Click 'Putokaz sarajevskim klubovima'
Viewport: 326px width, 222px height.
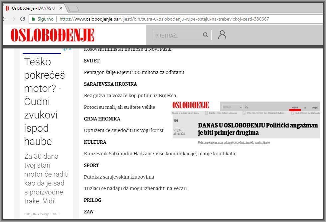[119, 177]
